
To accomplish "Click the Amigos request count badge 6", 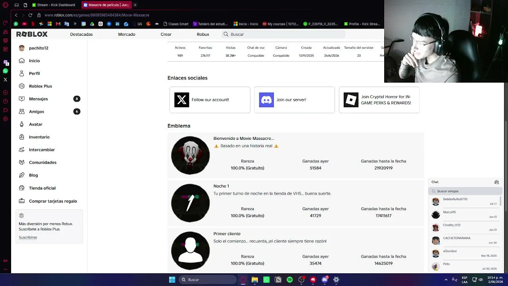I will tap(77, 112).
